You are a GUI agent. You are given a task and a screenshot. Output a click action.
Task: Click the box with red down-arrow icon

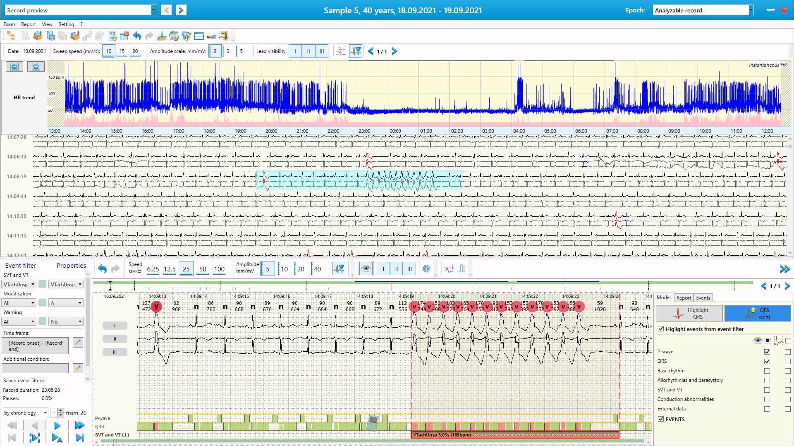[75, 36]
